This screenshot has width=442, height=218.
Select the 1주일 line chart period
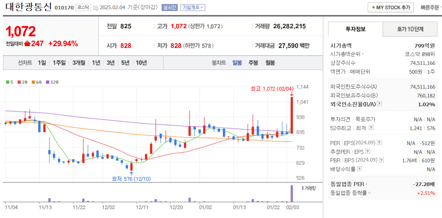point(59,63)
